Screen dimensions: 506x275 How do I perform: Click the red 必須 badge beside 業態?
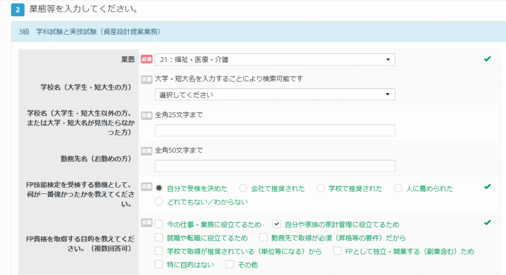click(147, 60)
